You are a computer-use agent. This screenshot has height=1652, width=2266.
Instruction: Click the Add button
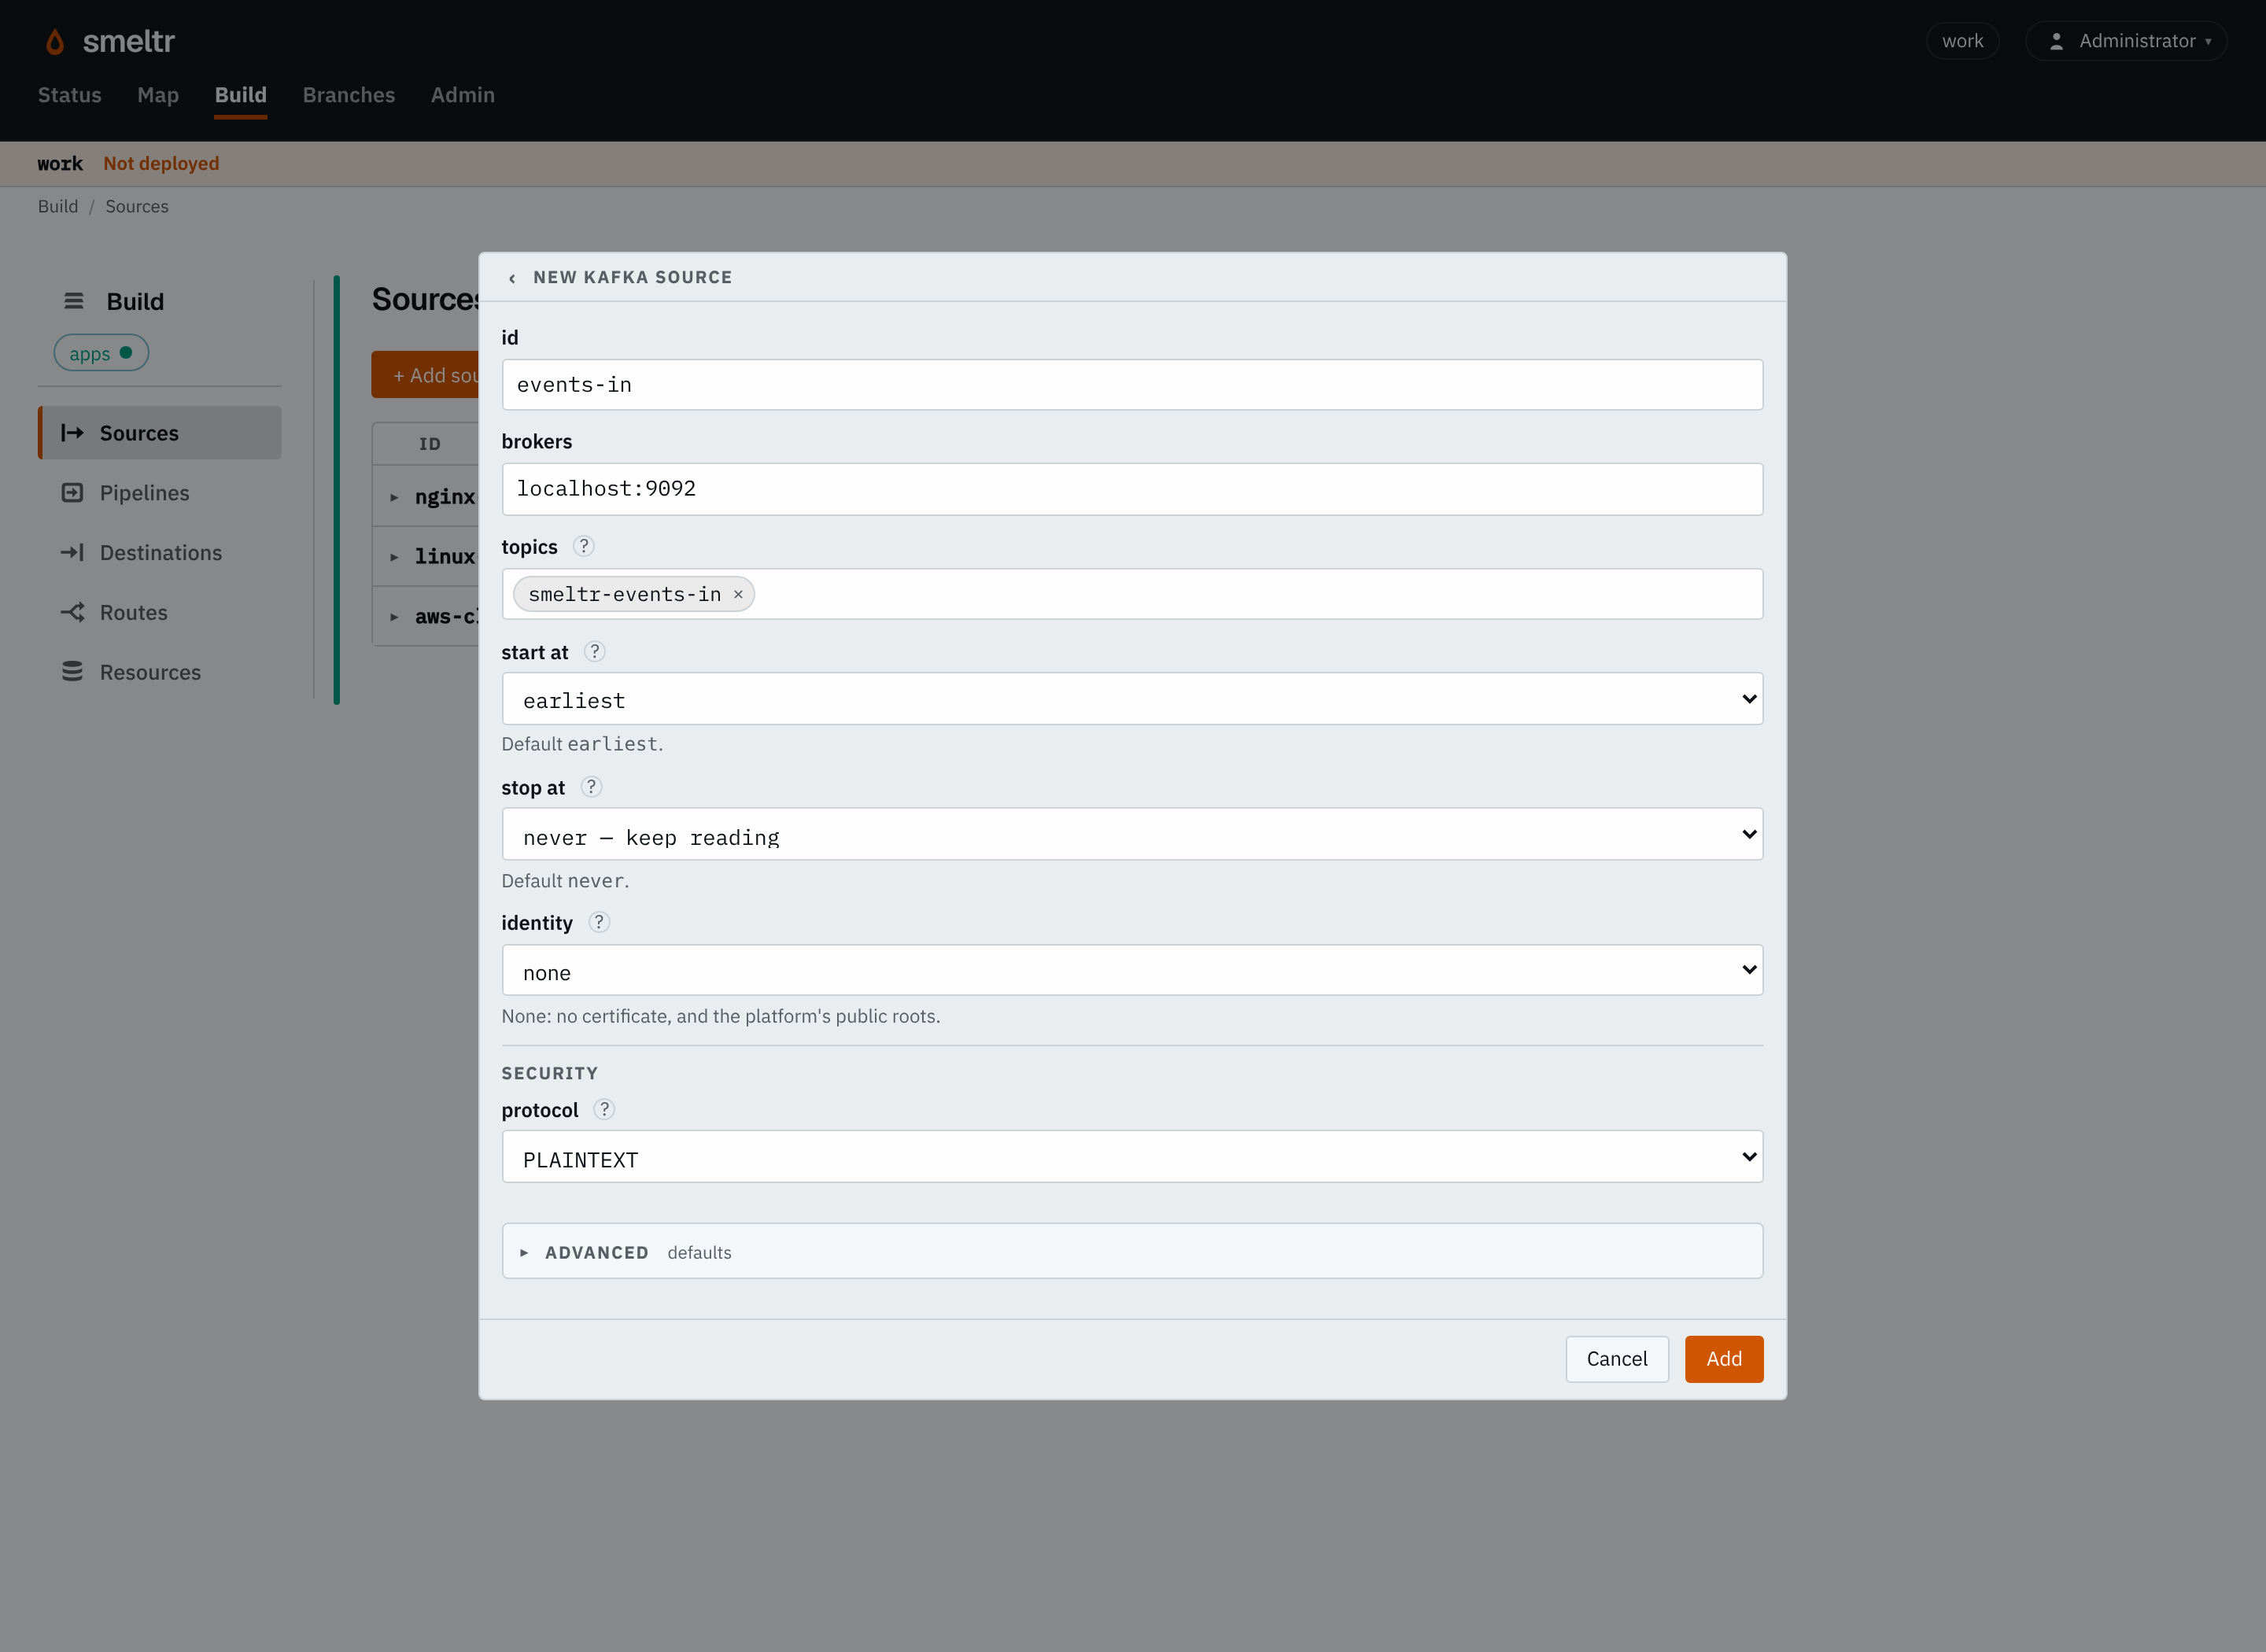click(1724, 1359)
